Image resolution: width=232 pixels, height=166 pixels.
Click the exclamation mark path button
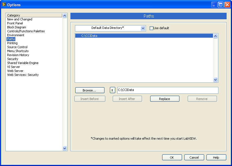coord(112,90)
